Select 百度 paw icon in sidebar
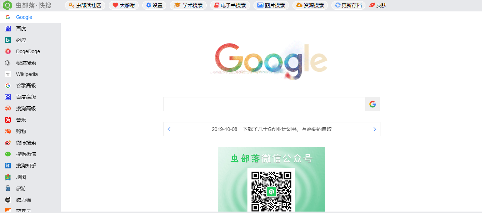Viewport: 482px width, 213px height. [x=8, y=29]
